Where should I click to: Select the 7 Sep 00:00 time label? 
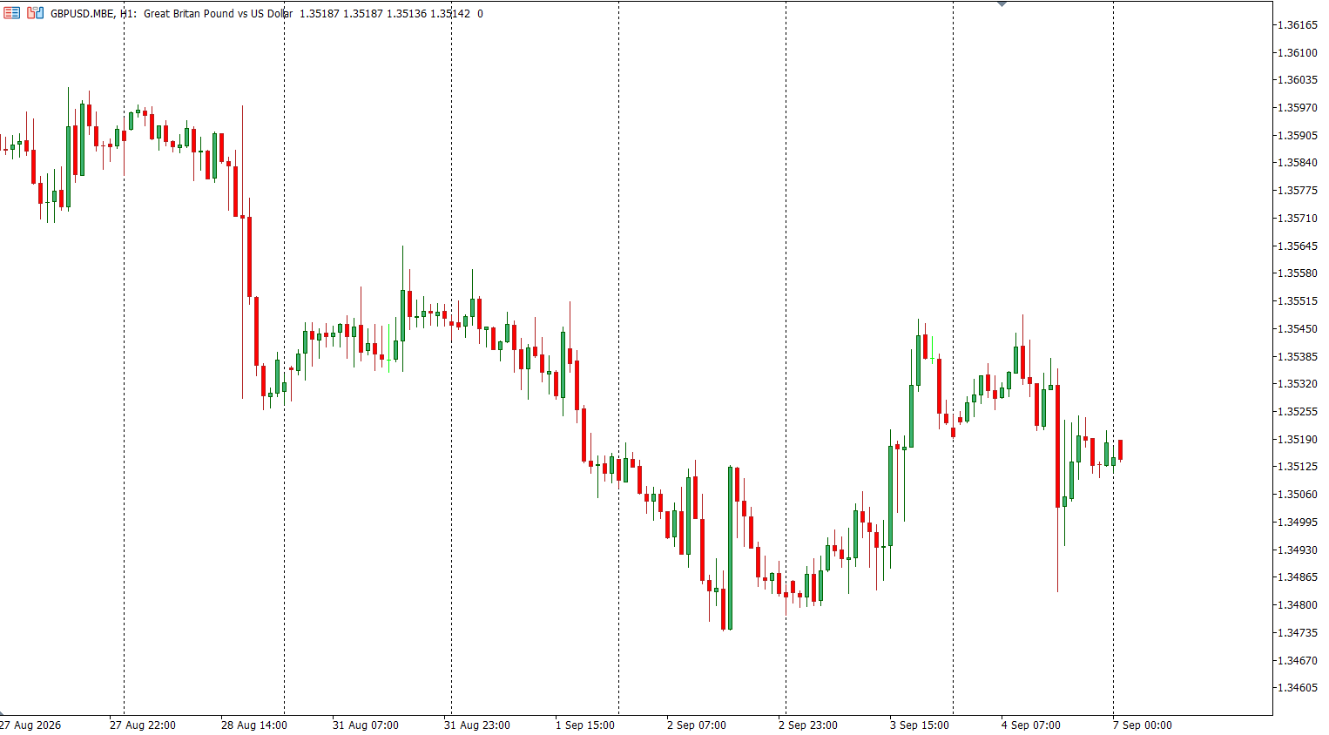tap(1142, 725)
